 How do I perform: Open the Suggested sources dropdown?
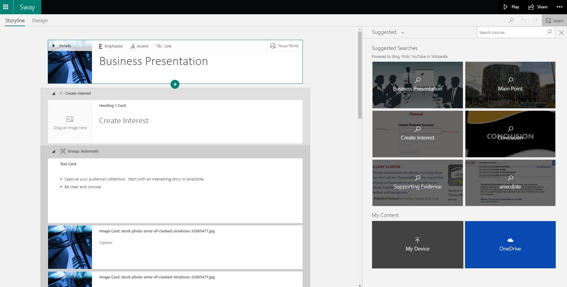pos(402,32)
